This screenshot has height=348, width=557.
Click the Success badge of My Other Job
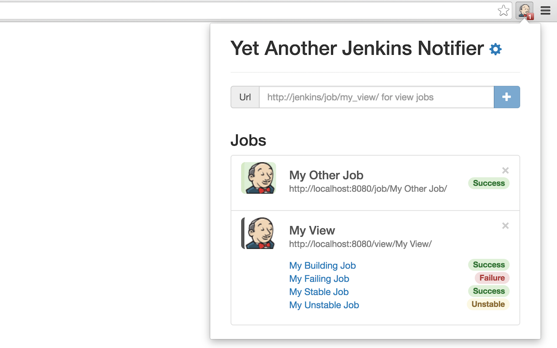click(489, 183)
